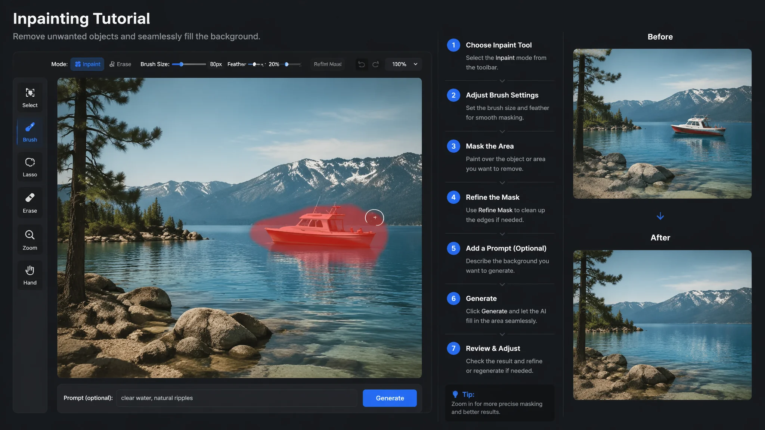Click the redo arrow icon

376,64
